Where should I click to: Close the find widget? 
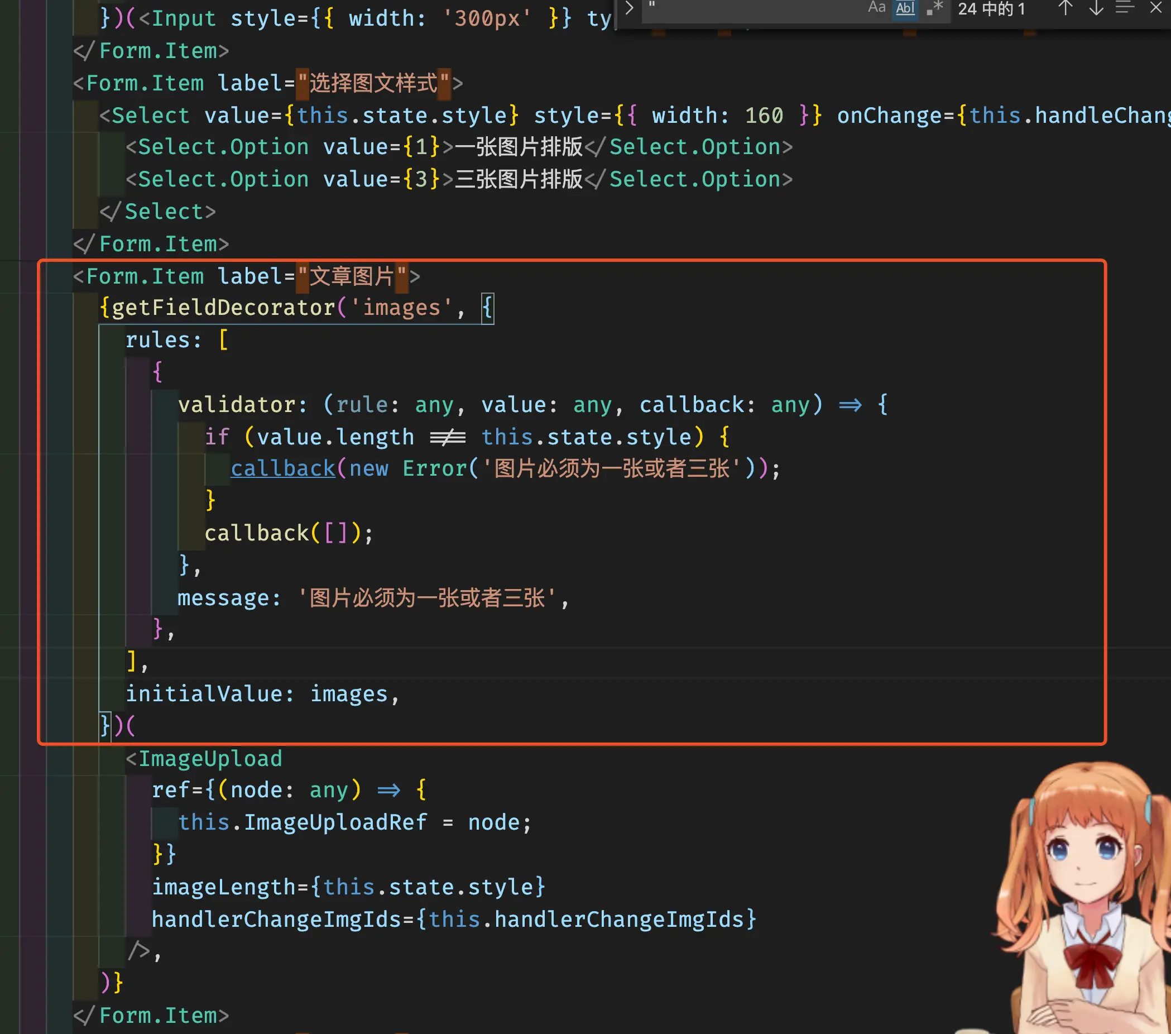[x=1155, y=8]
